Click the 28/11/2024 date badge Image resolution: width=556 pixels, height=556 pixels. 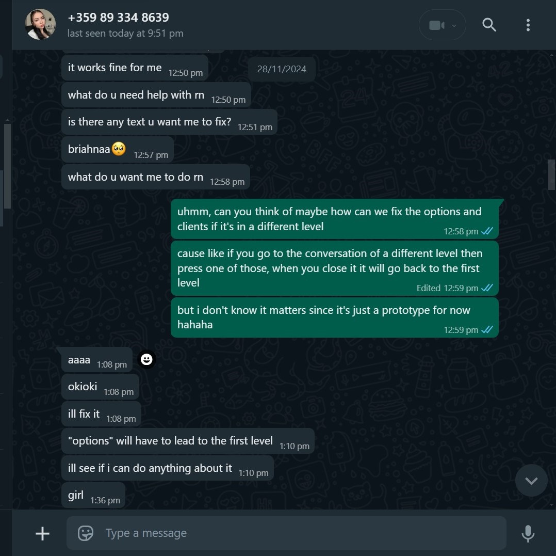pos(282,69)
